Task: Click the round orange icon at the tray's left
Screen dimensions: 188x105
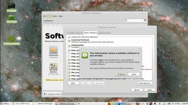Action: click(109, 104)
